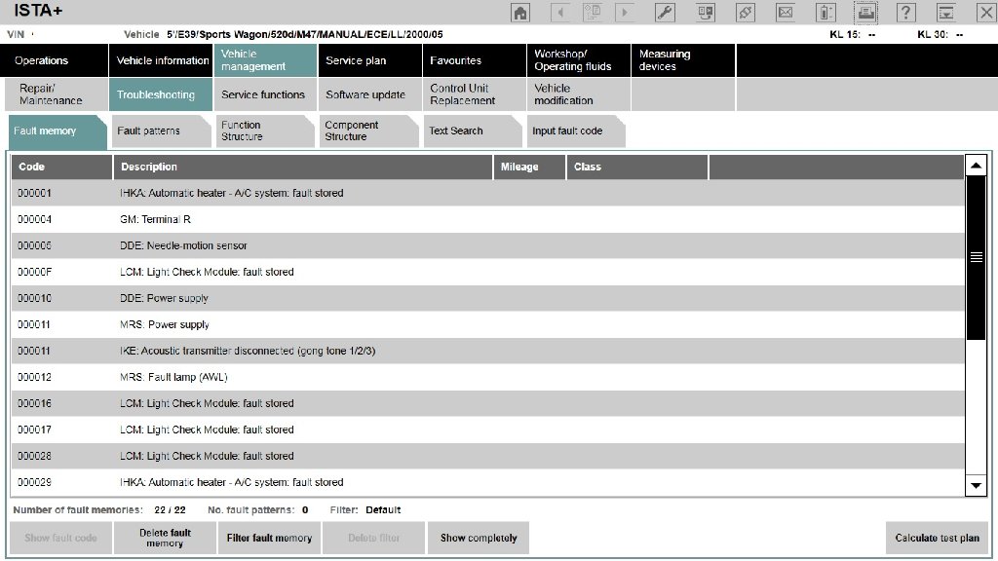This screenshot has width=998, height=561.
Task: Open the Vehicle information tab
Action: tap(162, 60)
